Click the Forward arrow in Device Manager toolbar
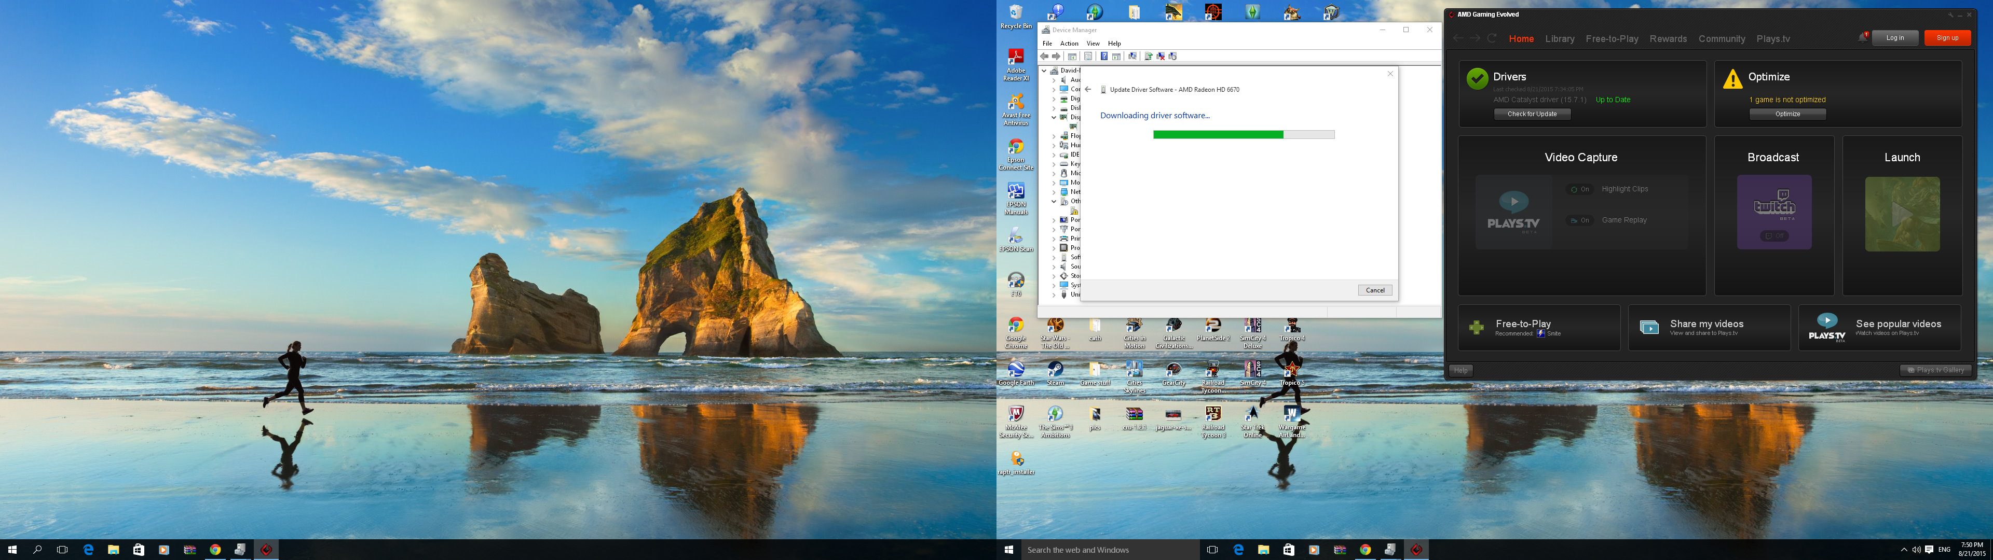1993x560 pixels. [x=1056, y=57]
